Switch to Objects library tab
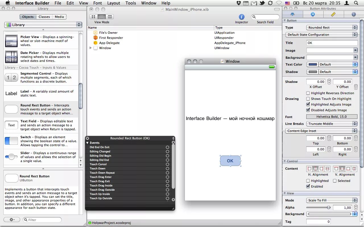 pyautogui.click(x=28, y=17)
